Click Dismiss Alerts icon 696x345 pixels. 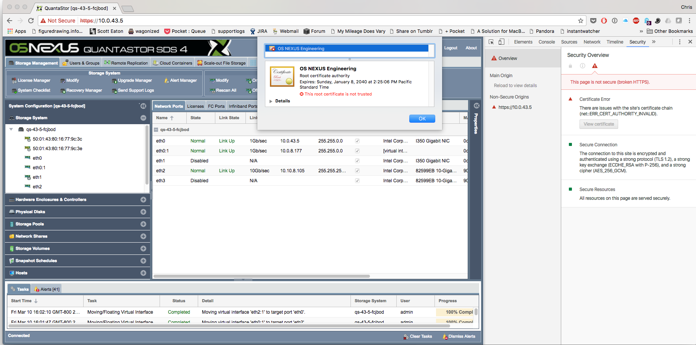(445, 337)
